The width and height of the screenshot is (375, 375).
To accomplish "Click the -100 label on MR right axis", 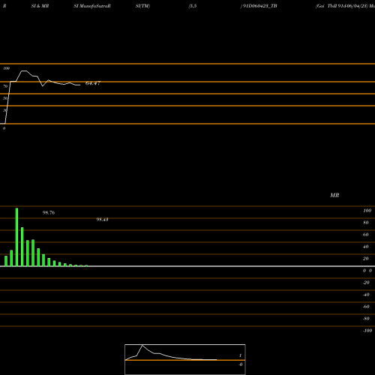I will pyautogui.click(x=367, y=331).
